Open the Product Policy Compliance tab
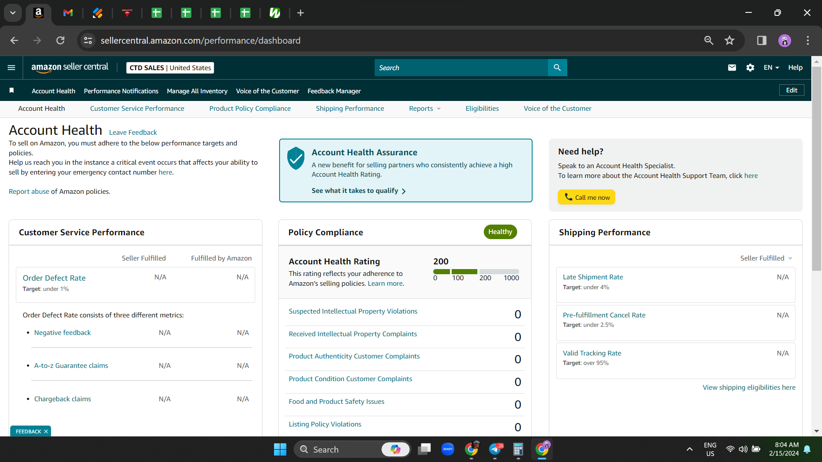The width and height of the screenshot is (822, 462). coord(250,109)
